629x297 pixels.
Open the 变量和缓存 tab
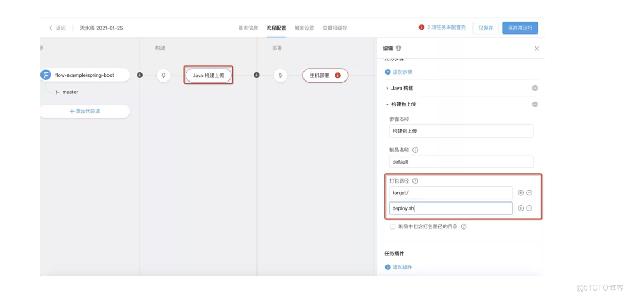tap(335, 28)
